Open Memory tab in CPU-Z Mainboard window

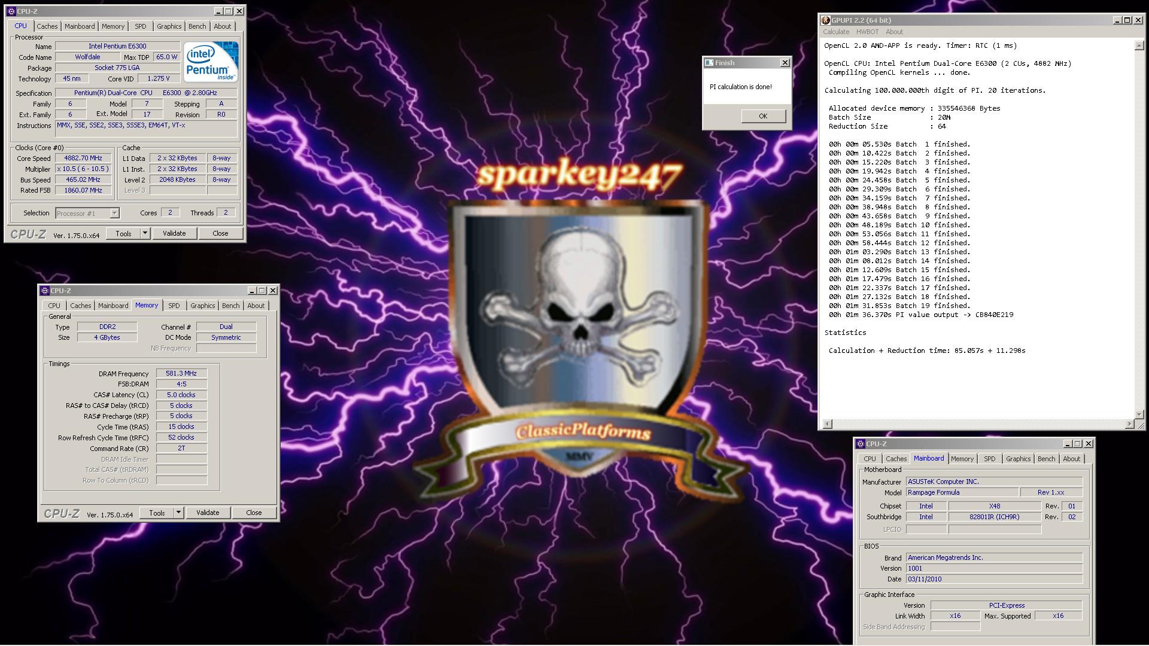[x=962, y=459]
